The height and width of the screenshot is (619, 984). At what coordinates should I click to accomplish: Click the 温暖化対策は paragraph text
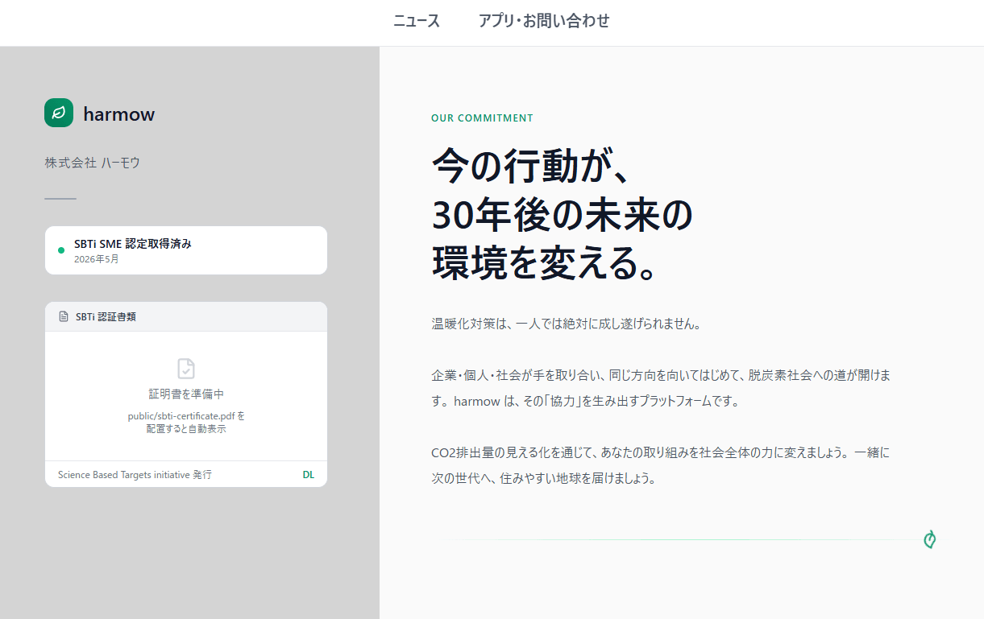pos(566,324)
